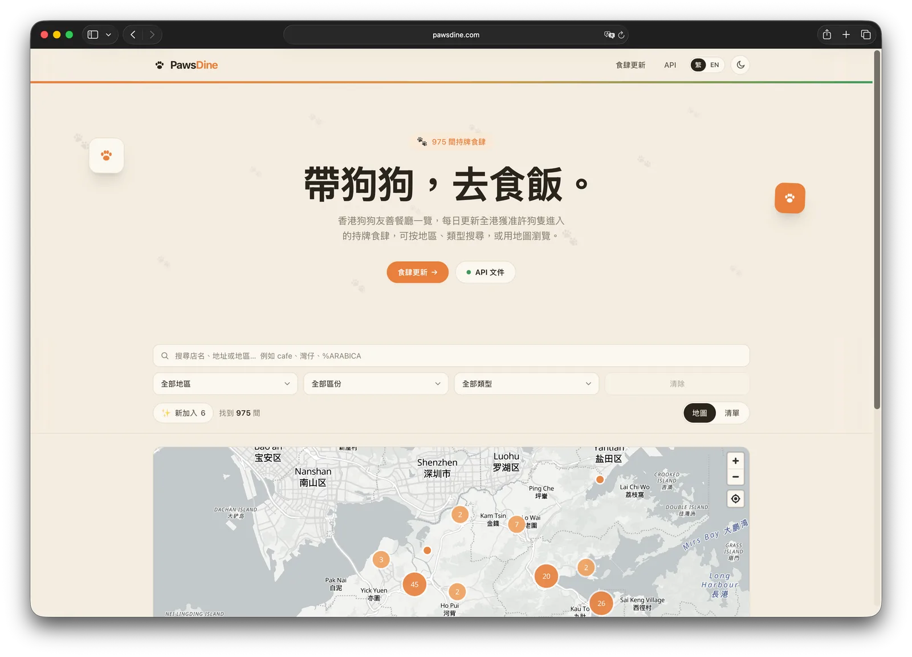The width and height of the screenshot is (912, 657).
Task: Open the cluster of 2 above Ho Pui
Action: (x=457, y=592)
